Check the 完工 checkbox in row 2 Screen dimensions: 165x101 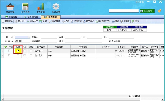point(24,55)
